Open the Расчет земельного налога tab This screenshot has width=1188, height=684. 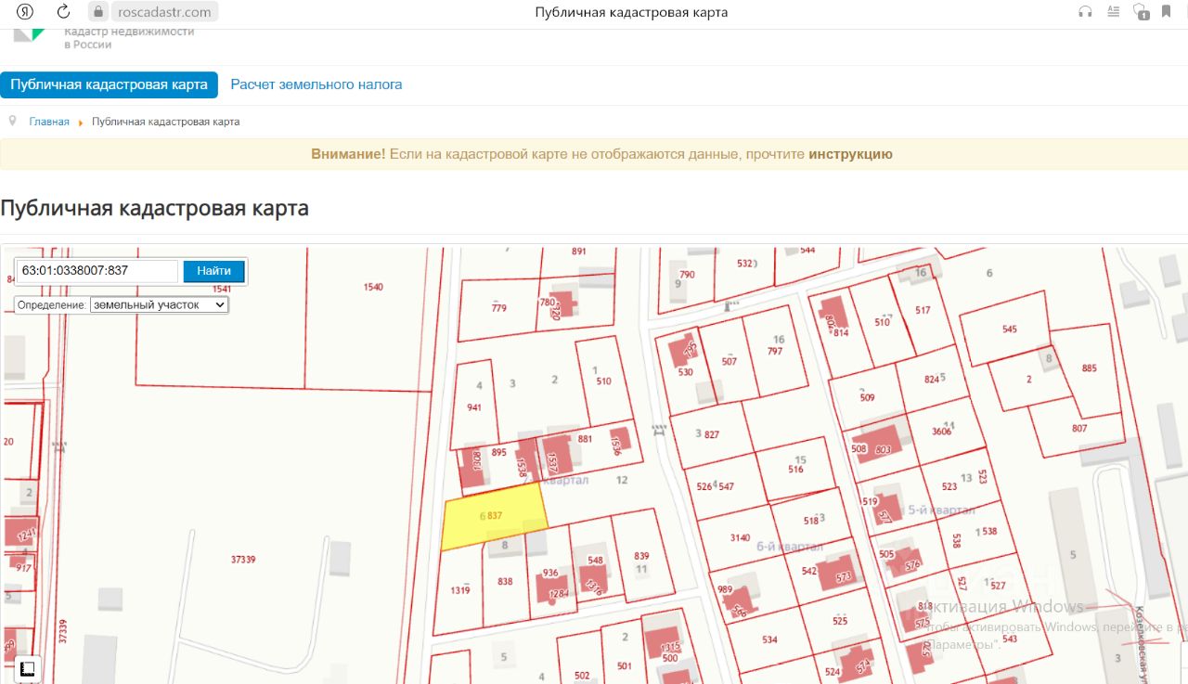click(316, 84)
